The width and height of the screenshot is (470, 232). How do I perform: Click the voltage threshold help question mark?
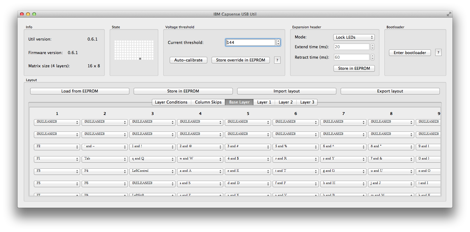[277, 60]
